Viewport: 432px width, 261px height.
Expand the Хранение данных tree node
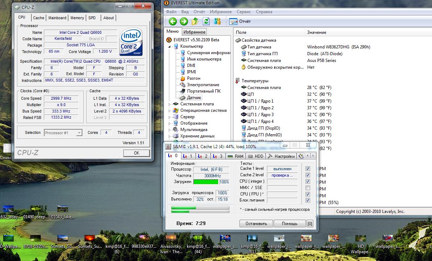170,136
